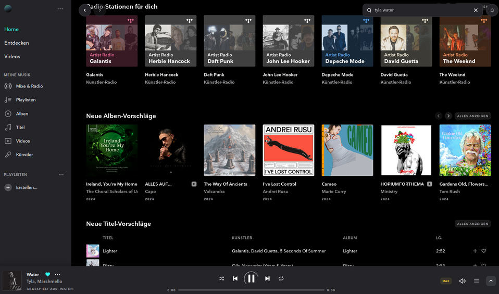Open The Way Of Ancients album cover
Viewport: 499px width, 294px height.
(x=230, y=150)
